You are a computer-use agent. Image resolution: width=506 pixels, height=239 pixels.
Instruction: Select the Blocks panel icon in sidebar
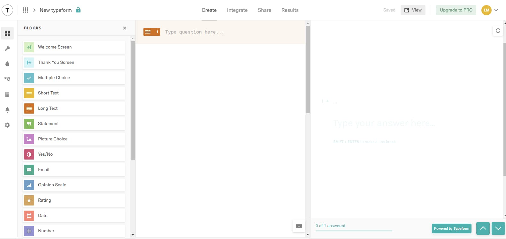(7, 33)
